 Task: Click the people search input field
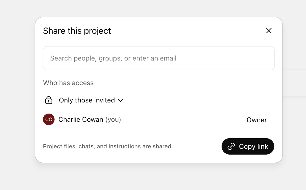159,58
